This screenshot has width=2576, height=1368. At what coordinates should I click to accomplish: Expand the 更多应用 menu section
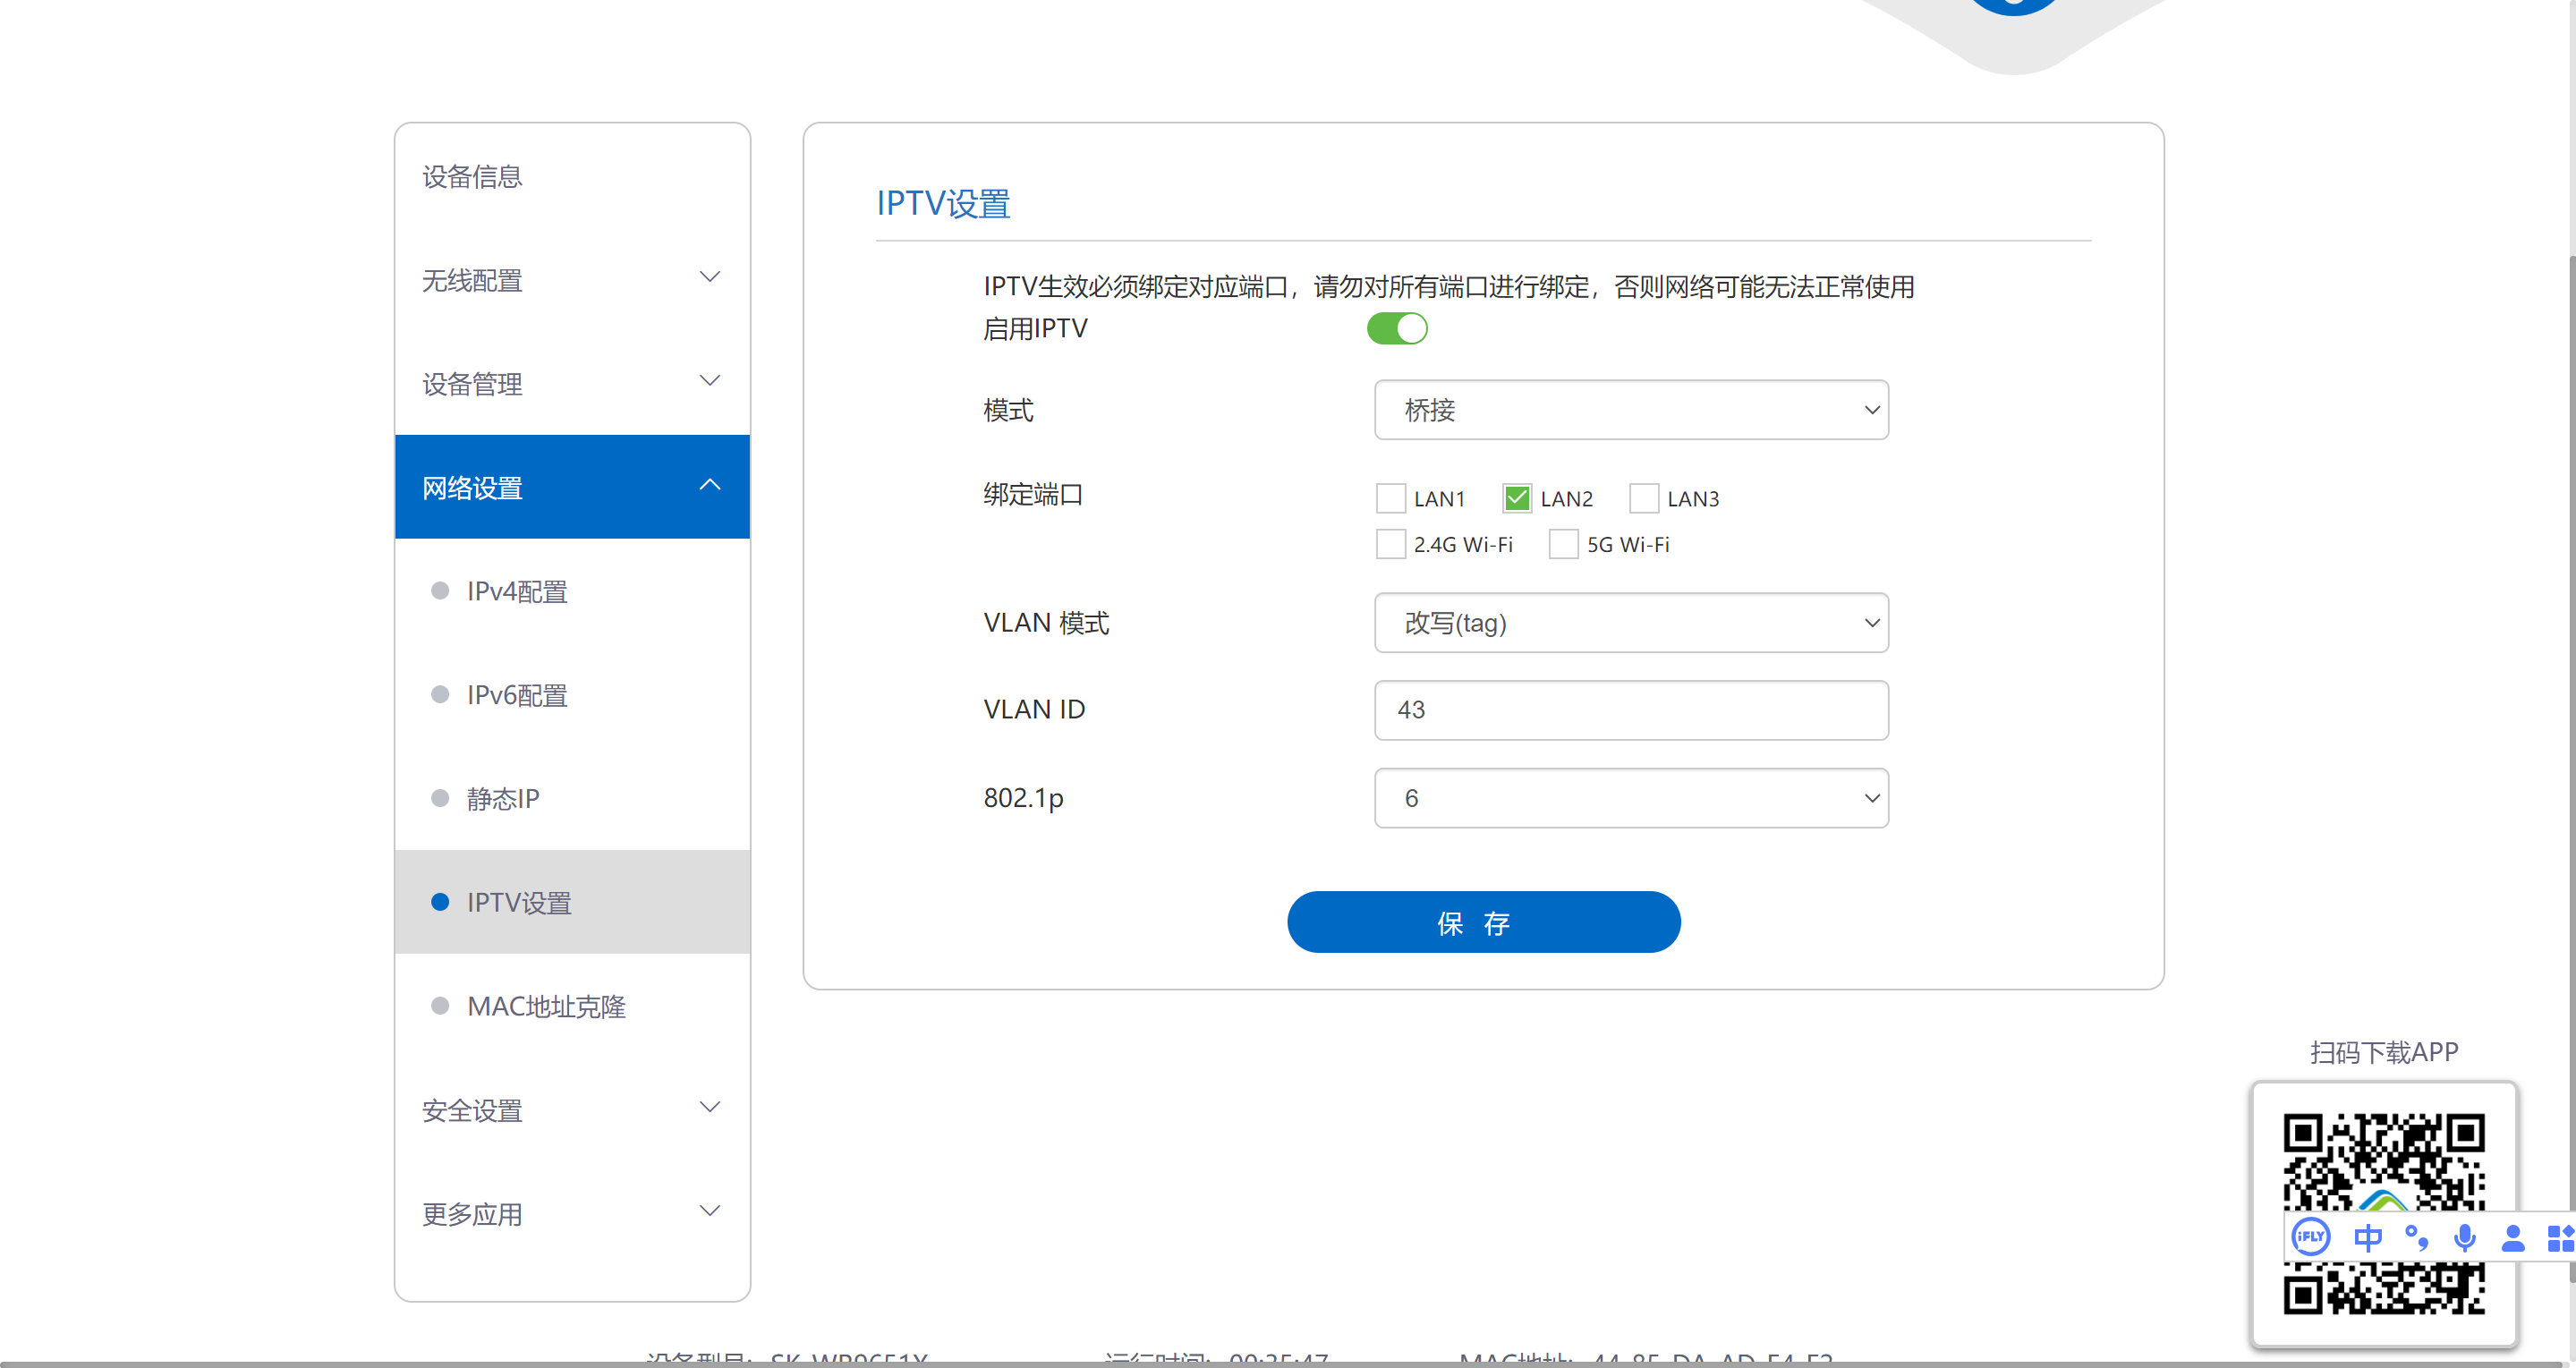click(x=572, y=1214)
